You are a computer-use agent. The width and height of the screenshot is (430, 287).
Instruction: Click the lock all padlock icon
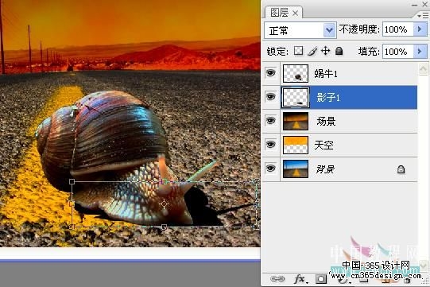(x=339, y=51)
